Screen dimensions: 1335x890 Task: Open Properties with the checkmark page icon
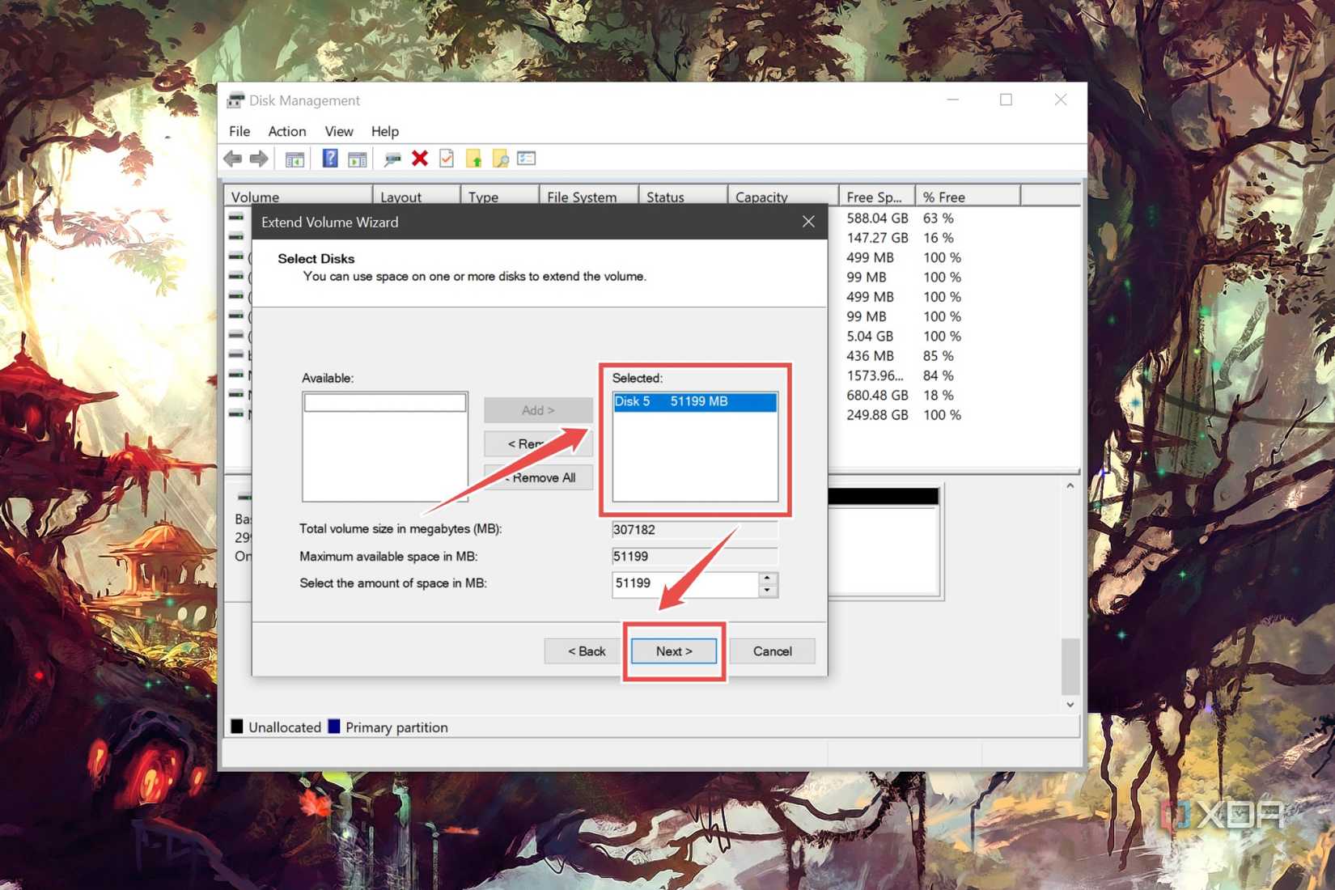[x=447, y=159]
